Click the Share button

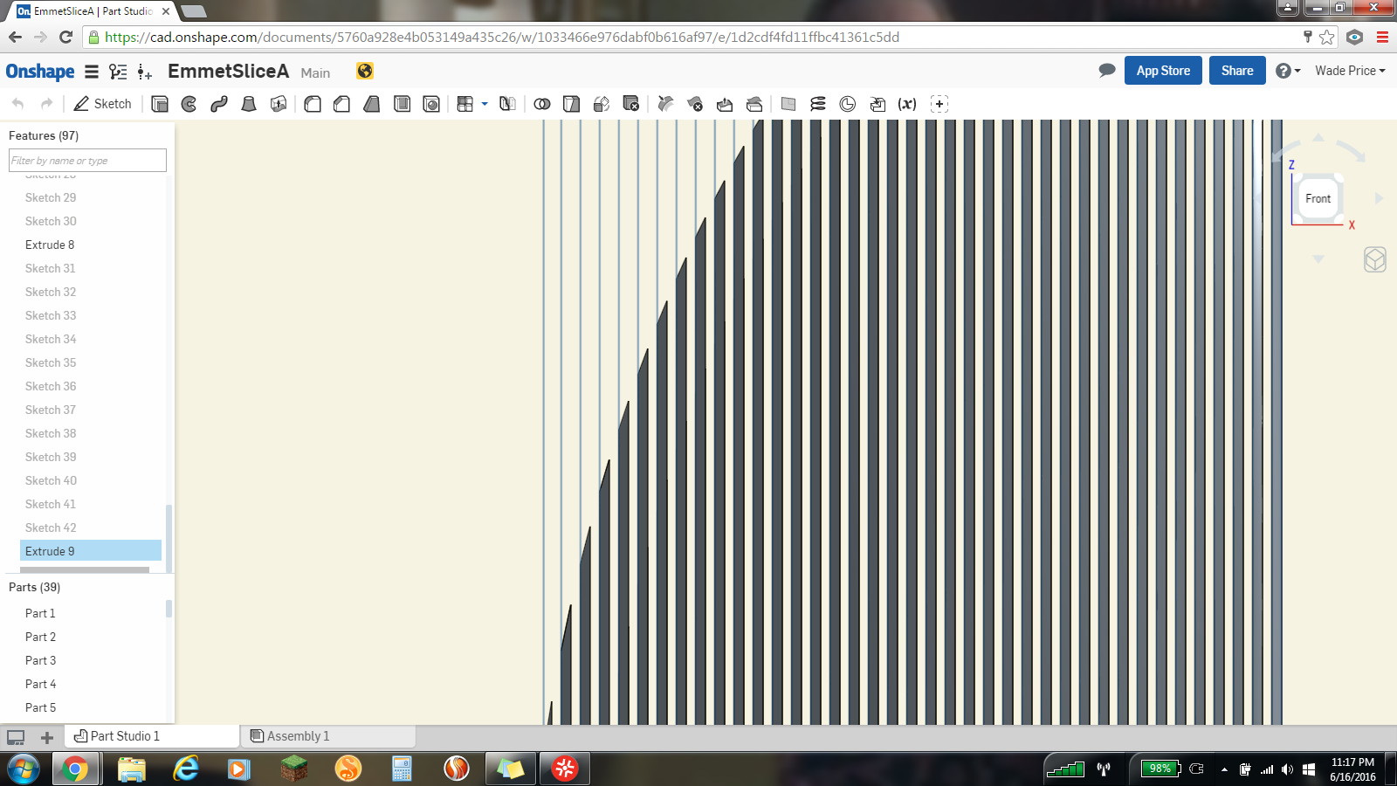click(1237, 71)
